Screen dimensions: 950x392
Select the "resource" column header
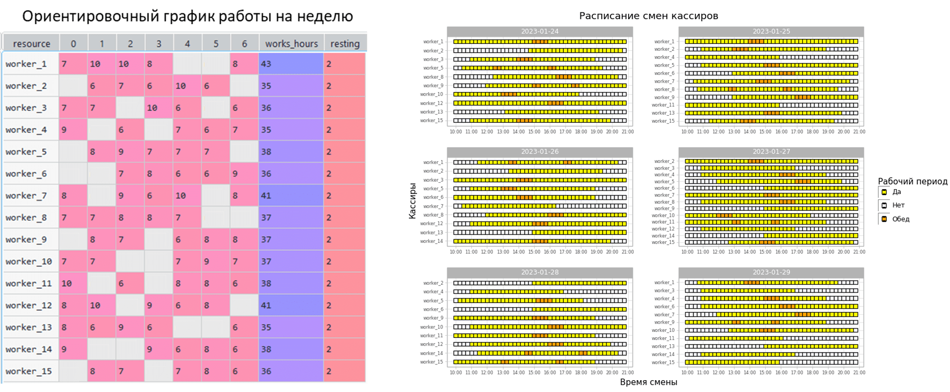pyautogui.click(x=32, y=43)
